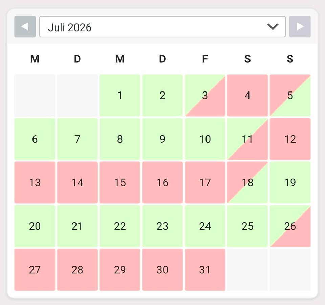Go to the next month
Screen dimensions: 325x305
(300, 26)
